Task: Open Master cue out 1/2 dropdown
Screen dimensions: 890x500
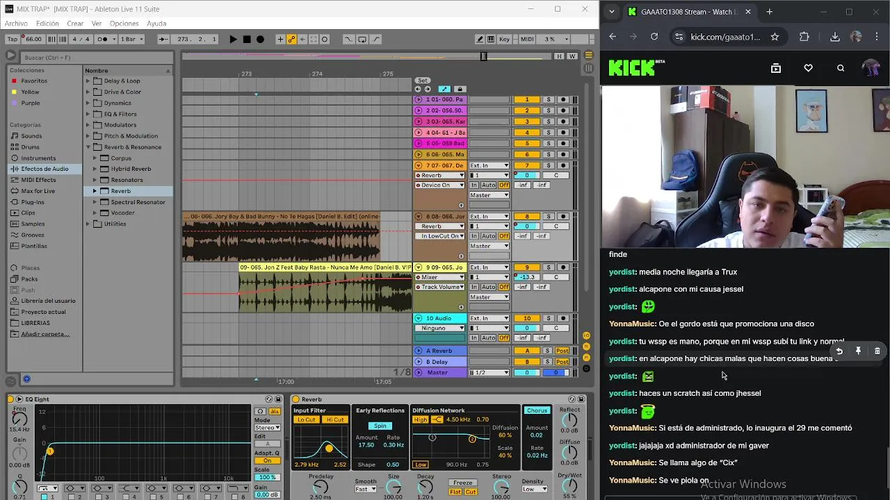Action: [x=489, y=373]
